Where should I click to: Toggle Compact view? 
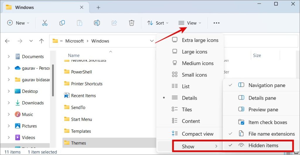tap(190, 134)
